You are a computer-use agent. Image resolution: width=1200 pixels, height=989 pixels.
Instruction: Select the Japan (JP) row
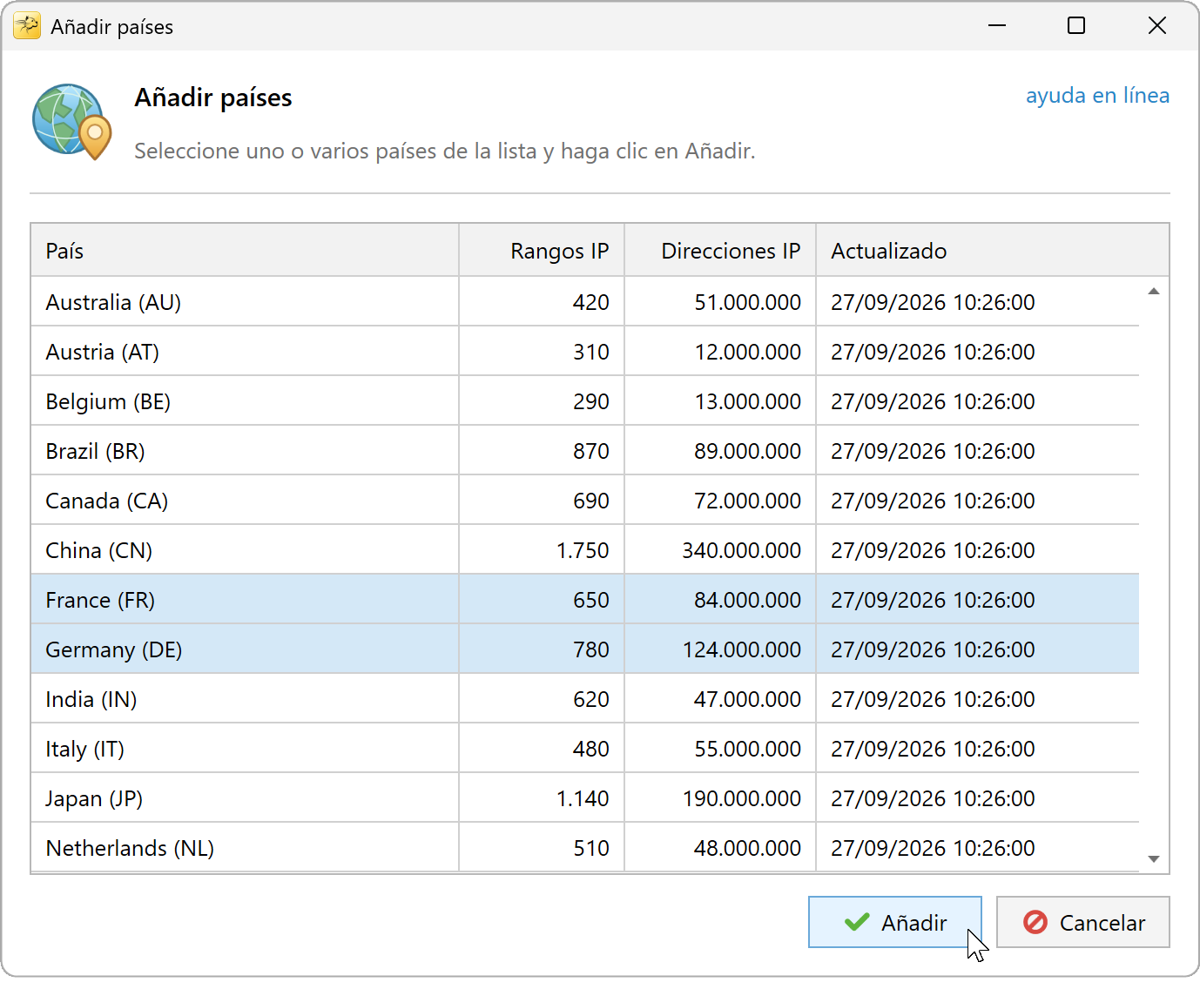(x=585, y=798)
